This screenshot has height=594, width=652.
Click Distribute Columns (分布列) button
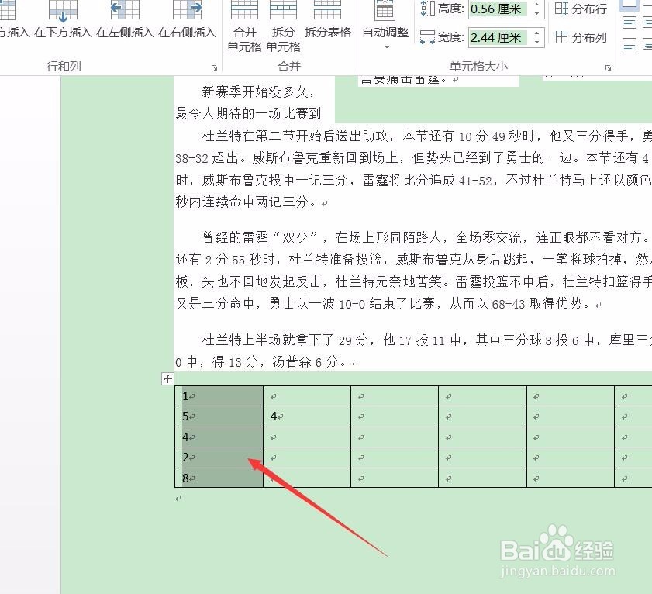(581, 37)
